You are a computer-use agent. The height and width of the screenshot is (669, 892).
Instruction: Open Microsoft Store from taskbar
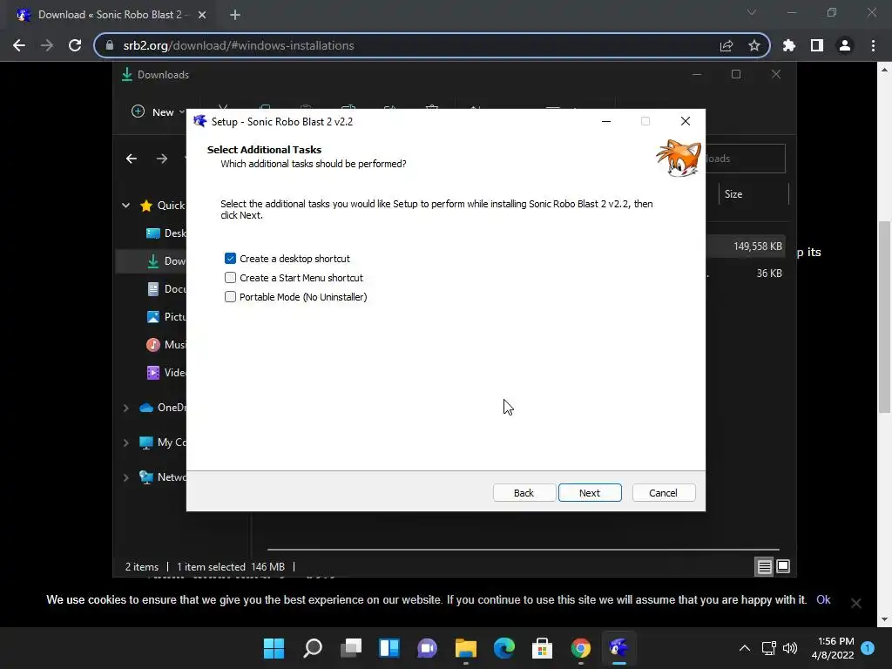point(542,648)
